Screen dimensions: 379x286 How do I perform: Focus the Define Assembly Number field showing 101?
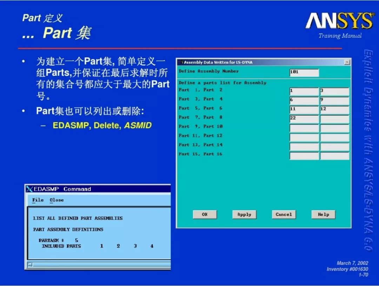click(x=304, y=72)
